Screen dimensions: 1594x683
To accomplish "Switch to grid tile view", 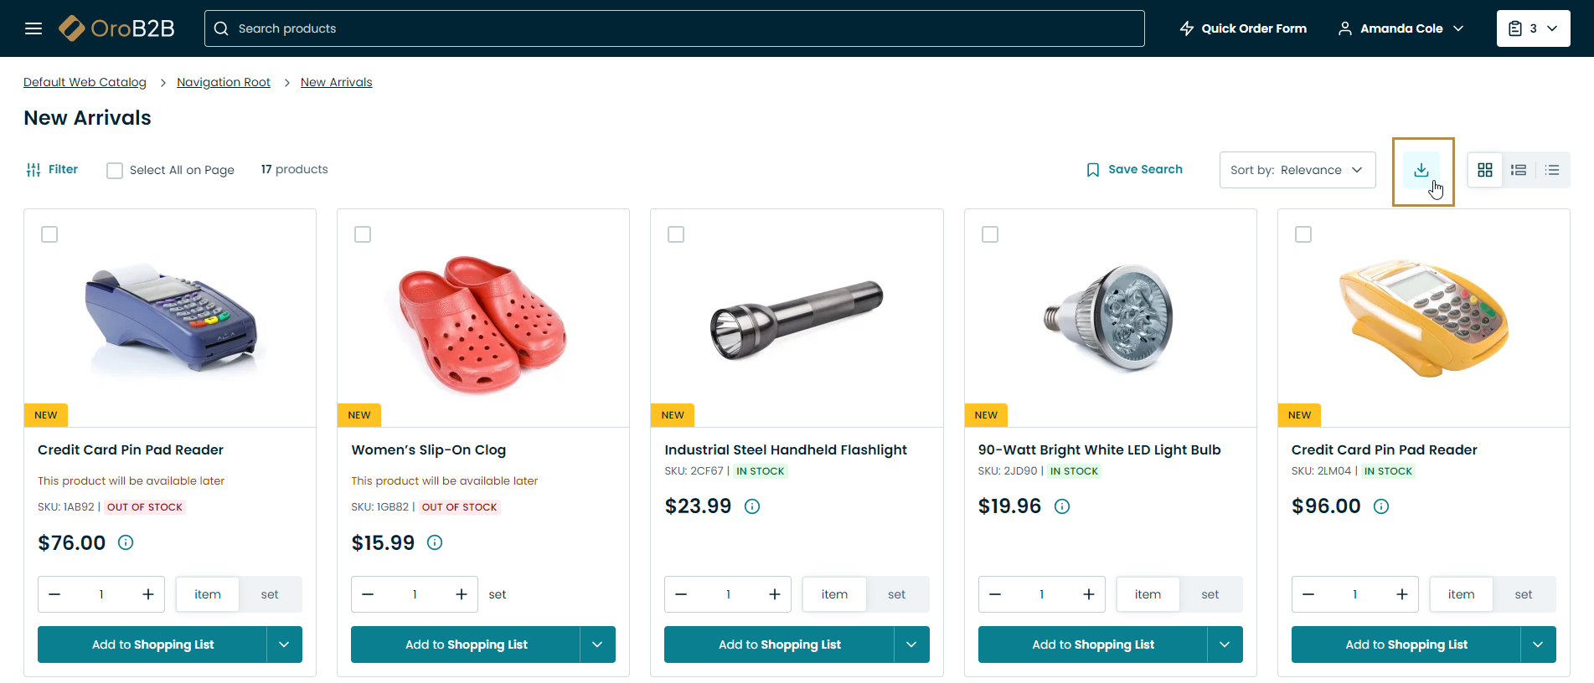I will (1485, 170).
